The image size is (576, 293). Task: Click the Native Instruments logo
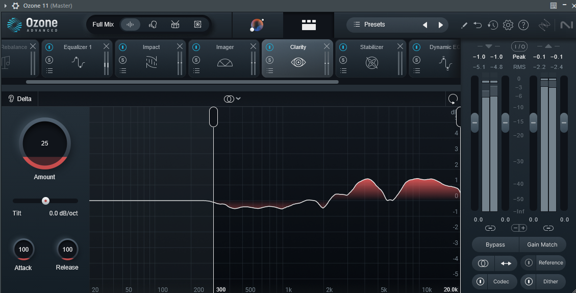point(567,25)
